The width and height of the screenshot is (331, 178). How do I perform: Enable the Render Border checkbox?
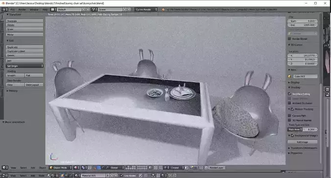tap(289, 39)
